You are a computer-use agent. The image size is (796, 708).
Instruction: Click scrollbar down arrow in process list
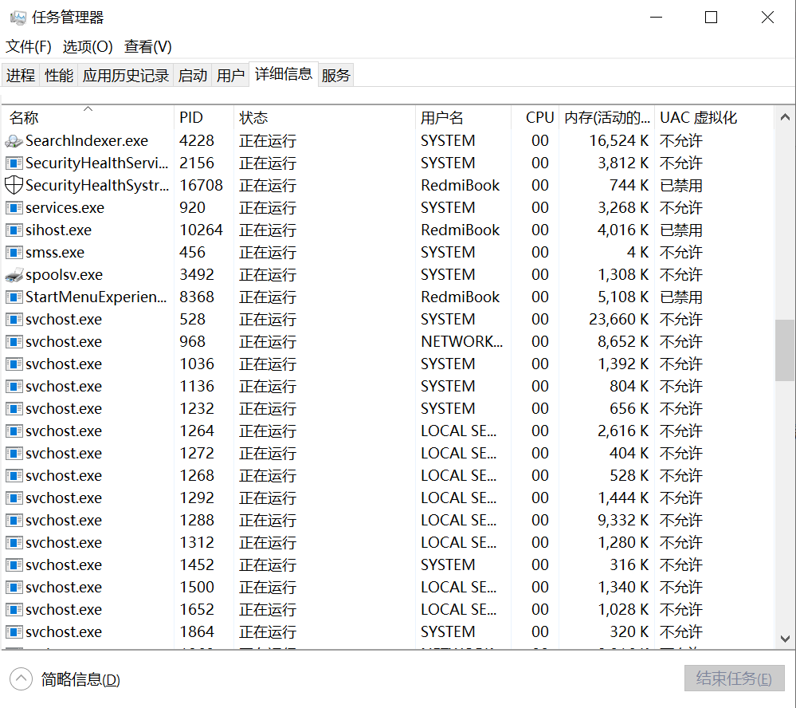point(785,639)
